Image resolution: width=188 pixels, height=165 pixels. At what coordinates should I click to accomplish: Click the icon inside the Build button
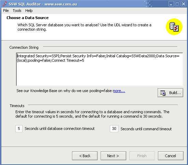[163, 93]
